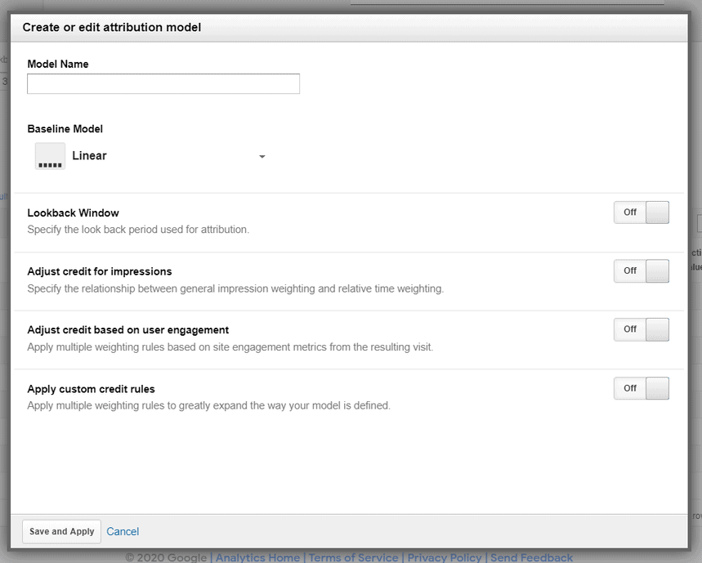Image resolution: width=702 pixels, height=563 pixels.
Task: Click the Send Feedback link
Action: (x=531, y=557)
